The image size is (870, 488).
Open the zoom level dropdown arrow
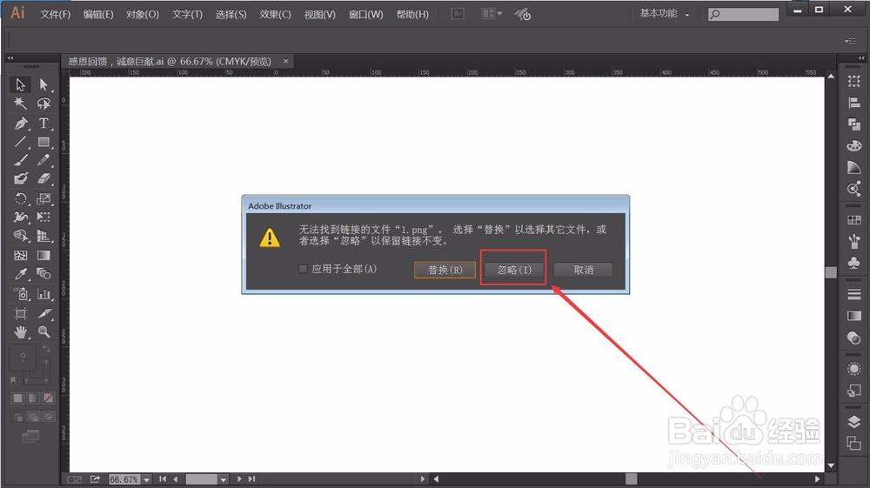pyautogui.click(x=146, y=479)
